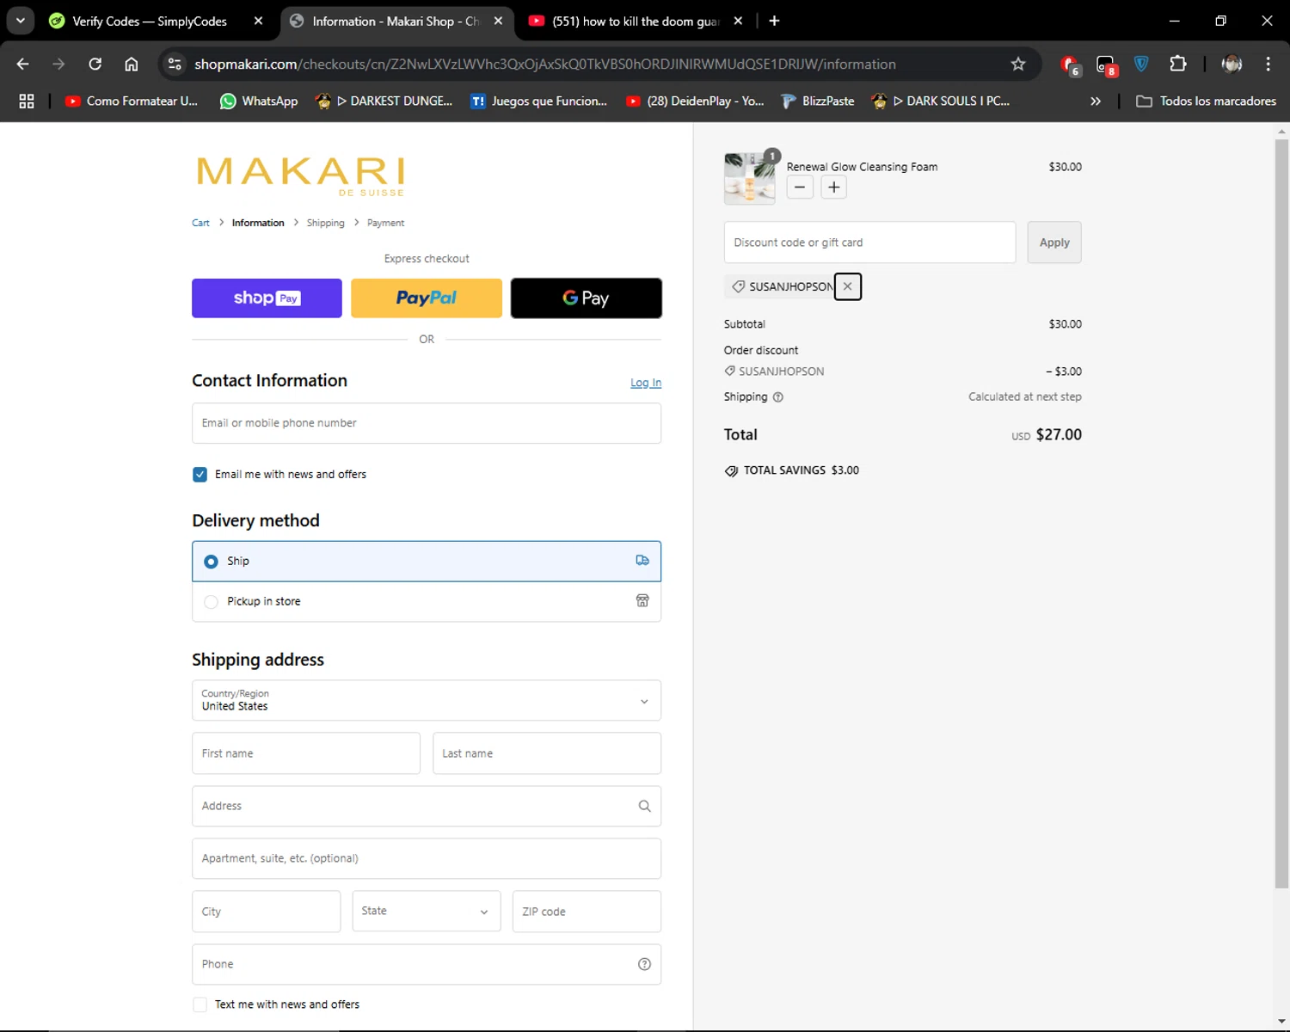Open Como Formatear U... bookmark
This screenshot has width=1290, height=1032.
pos(132,101)
